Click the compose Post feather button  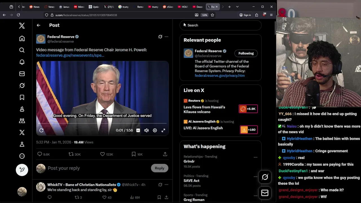pos(22,170)
